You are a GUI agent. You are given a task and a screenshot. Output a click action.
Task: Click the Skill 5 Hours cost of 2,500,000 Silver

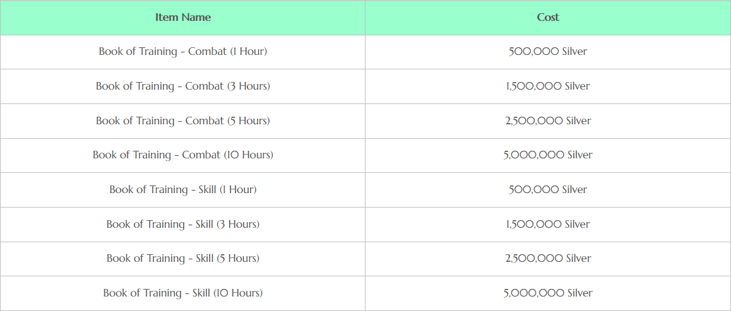pos(548,259)
